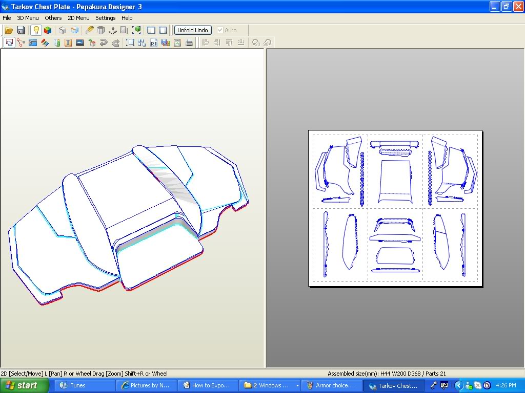Viewport: 525px width, 393px height.
Task: Print the pattern with the printer icon
Action: [x=189, y=43]
